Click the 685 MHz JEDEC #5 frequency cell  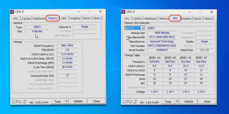coord(170,62)
